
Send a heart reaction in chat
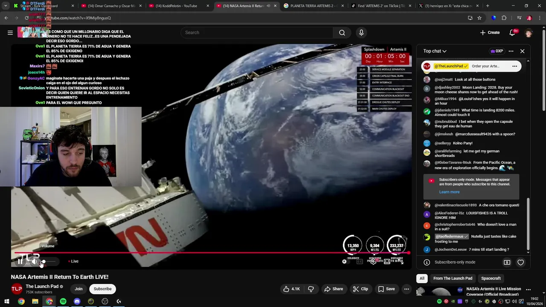(520, 262)
